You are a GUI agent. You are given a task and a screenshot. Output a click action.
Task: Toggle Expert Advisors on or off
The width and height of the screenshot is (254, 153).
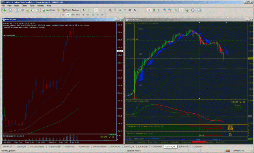pos(70,10)
